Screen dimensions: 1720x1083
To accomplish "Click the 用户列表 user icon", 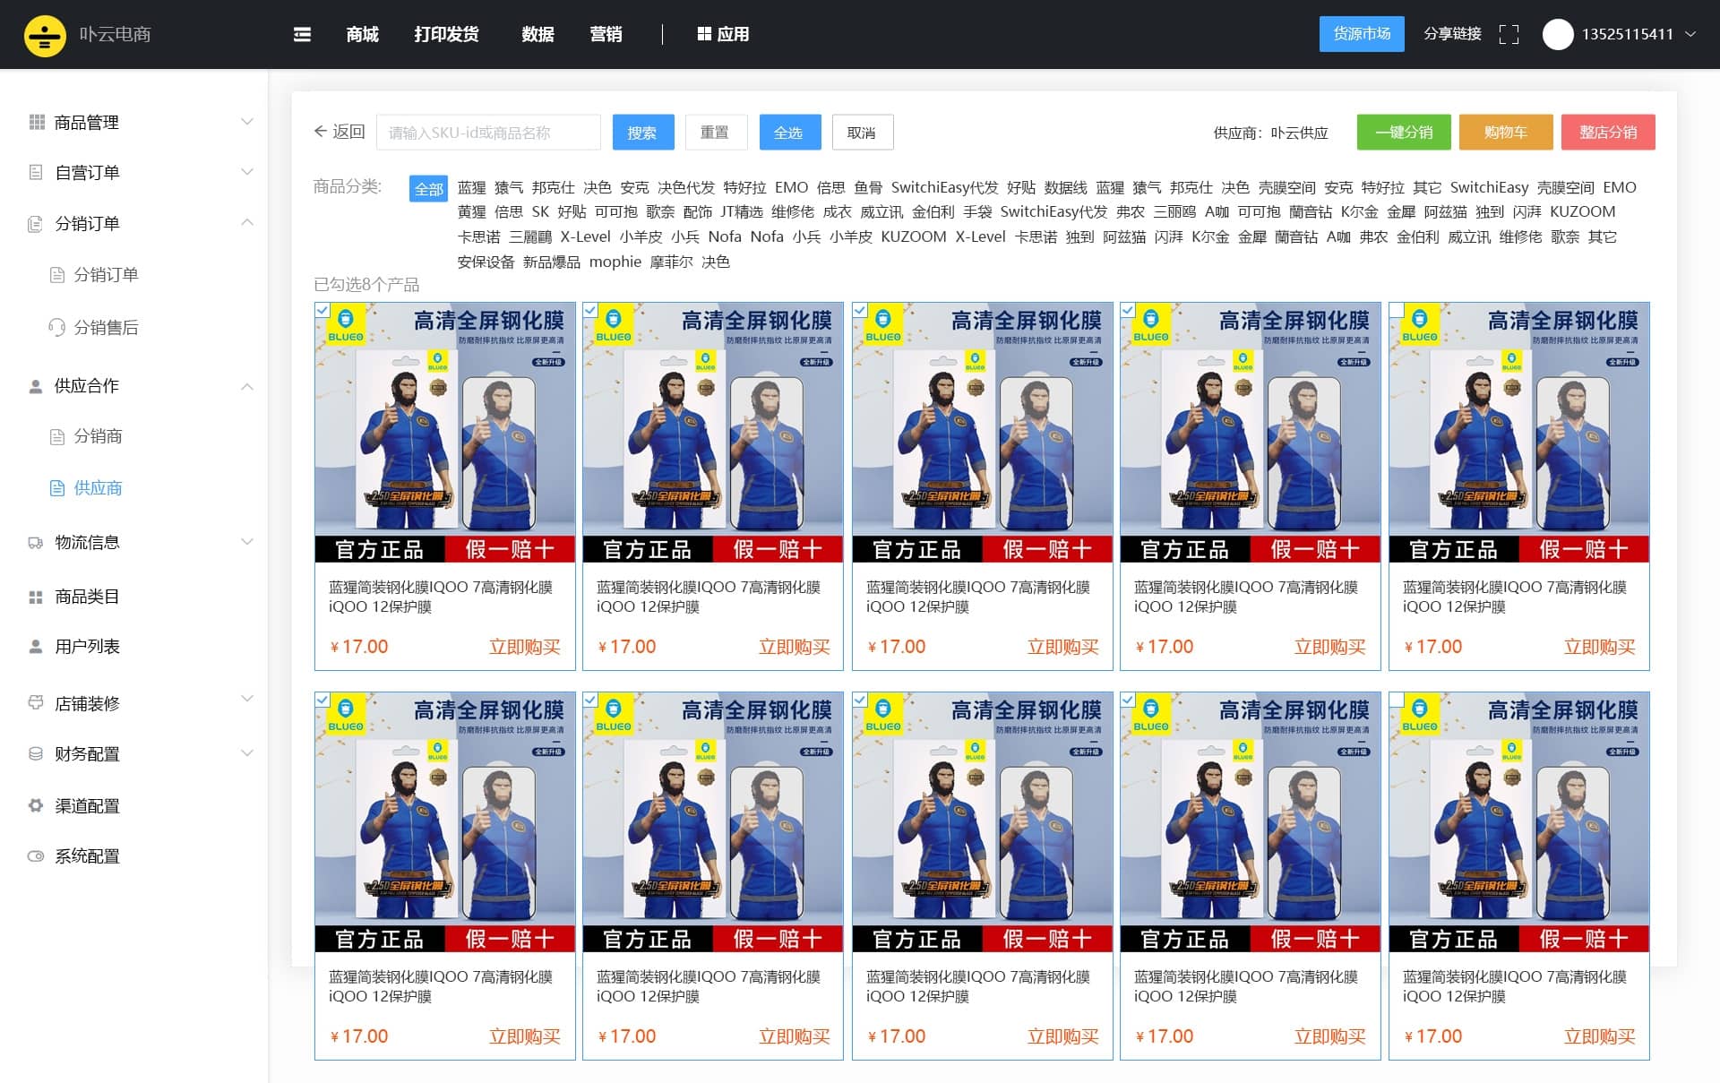I will pyautogui.click(x=36, y=646).
